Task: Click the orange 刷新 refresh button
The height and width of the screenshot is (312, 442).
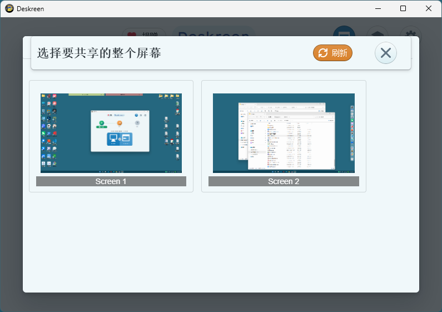Action: click(x=332, y=53)
